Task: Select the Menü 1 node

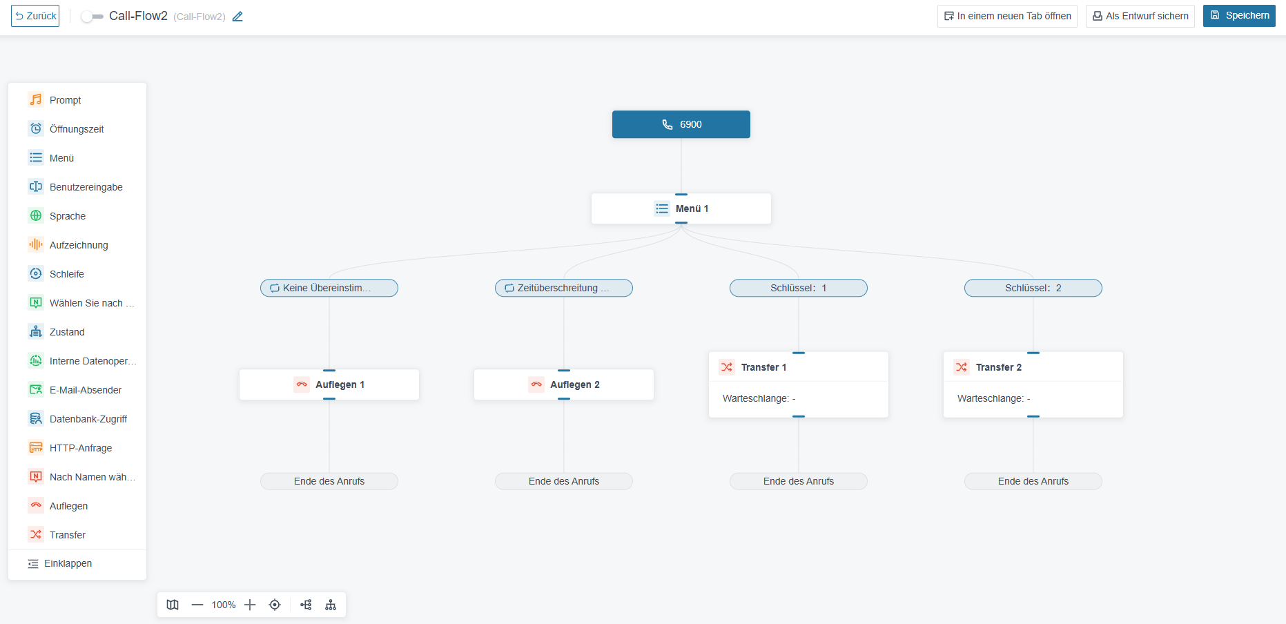Action: [x=681, y=208]
